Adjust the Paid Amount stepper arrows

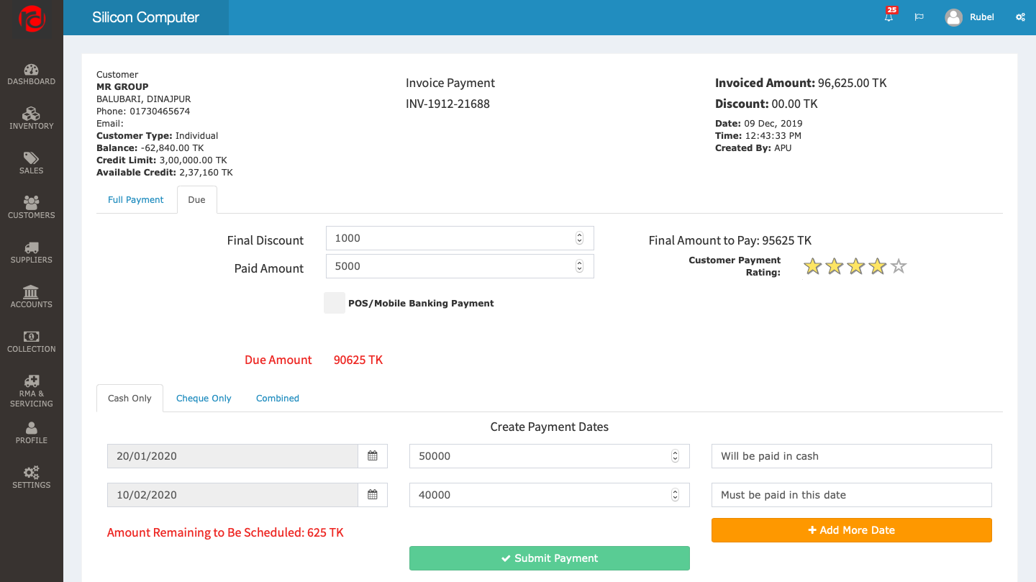pyautogui.click(x=579, y=266)
